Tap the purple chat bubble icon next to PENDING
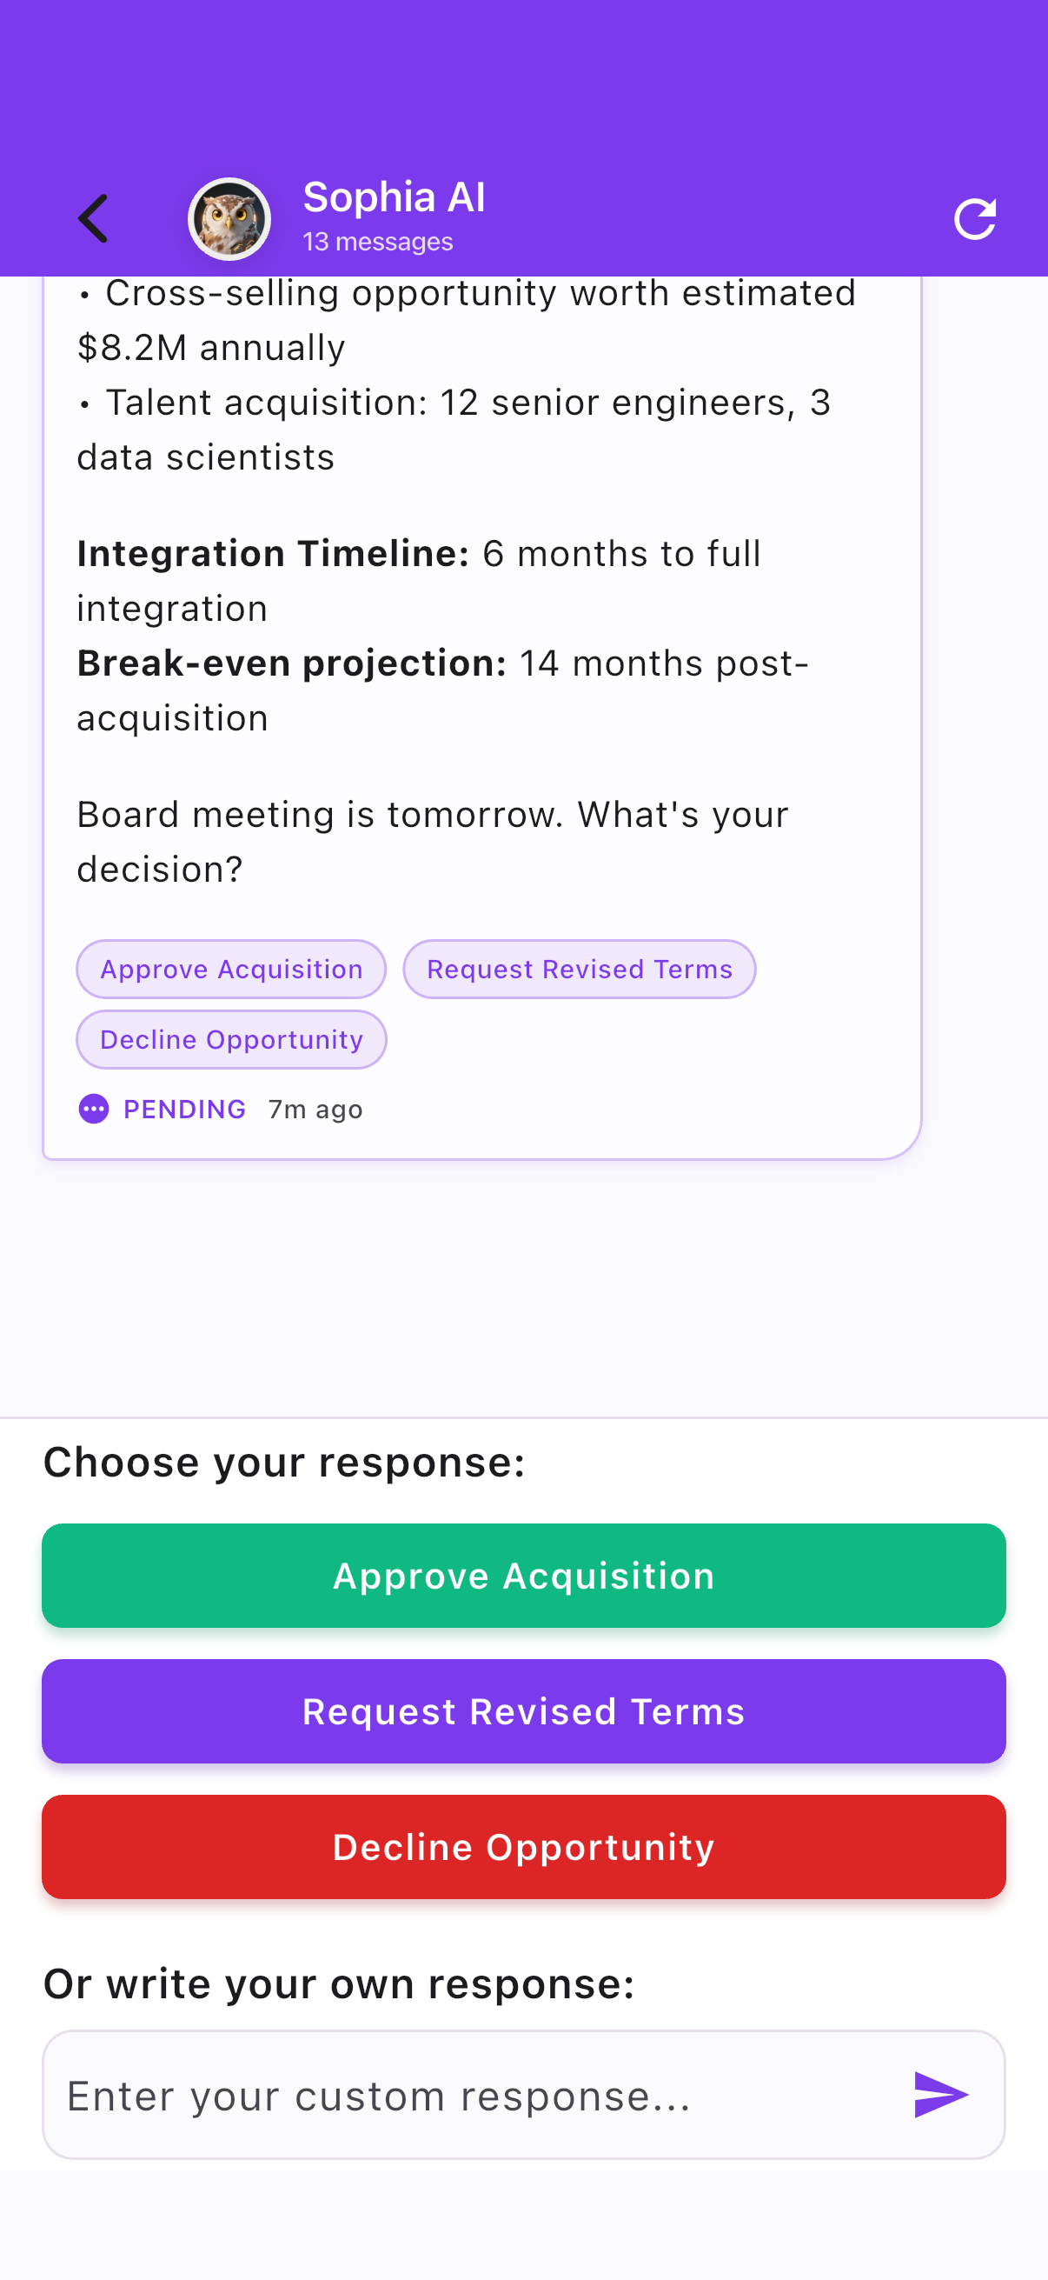Screen dimensions: 1048x2280 [93, 1109]
